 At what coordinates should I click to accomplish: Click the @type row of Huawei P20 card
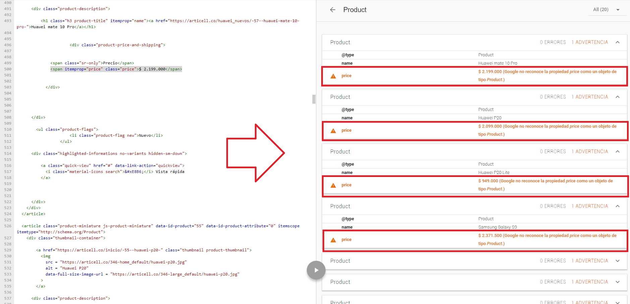(x=474, y=110)
